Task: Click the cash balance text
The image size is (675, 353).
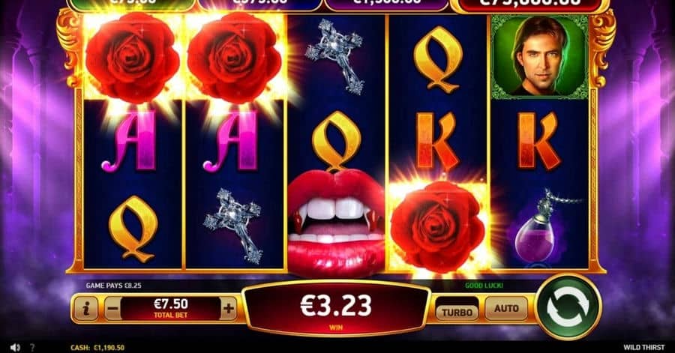Action: 97,348
